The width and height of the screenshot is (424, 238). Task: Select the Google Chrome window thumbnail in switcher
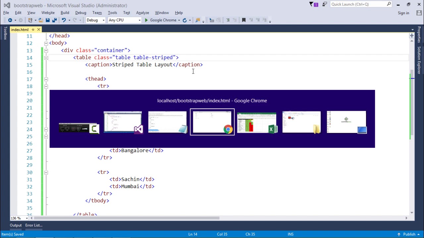click(x=212, y=122)
